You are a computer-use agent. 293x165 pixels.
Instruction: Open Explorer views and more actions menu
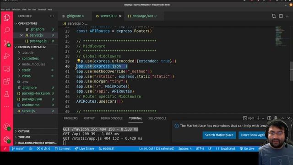52,16
